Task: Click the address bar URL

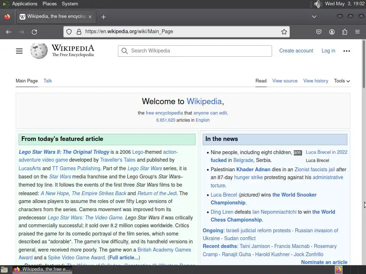Action: [129, 32]
